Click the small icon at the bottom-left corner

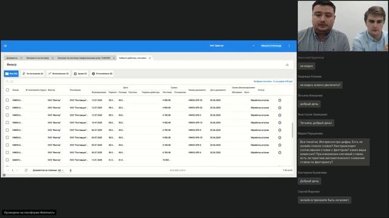pyautogui.click(x=4, y=175)
